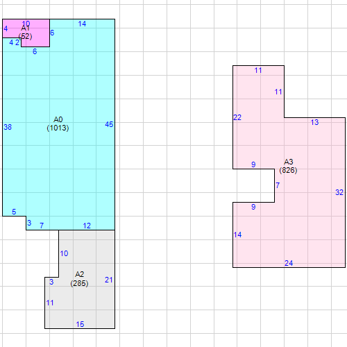Click the 14 dimension on A3's left edge
The width and height of the screenshot is (347, 347).
(237, 235)
